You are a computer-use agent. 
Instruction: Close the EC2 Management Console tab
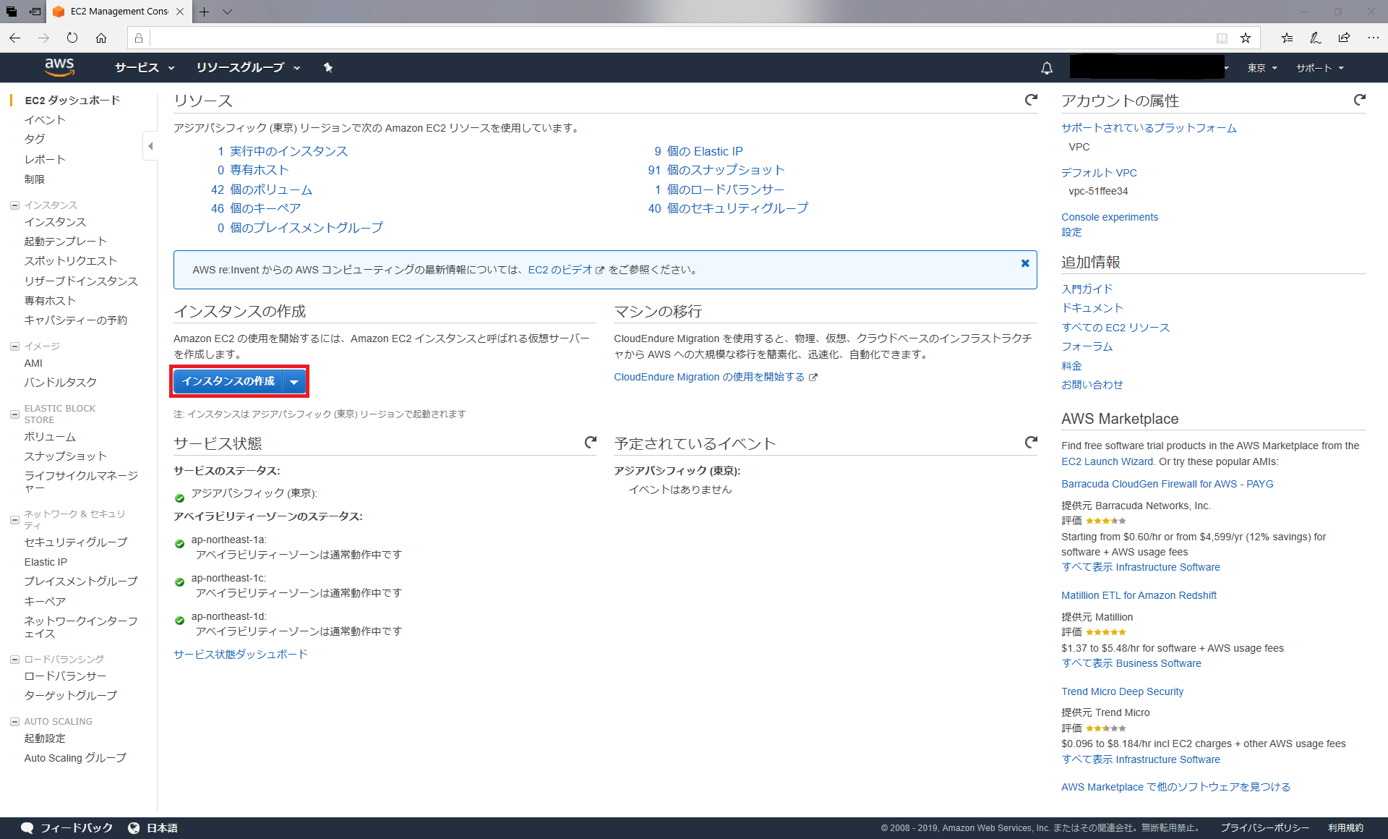point(180,12)
